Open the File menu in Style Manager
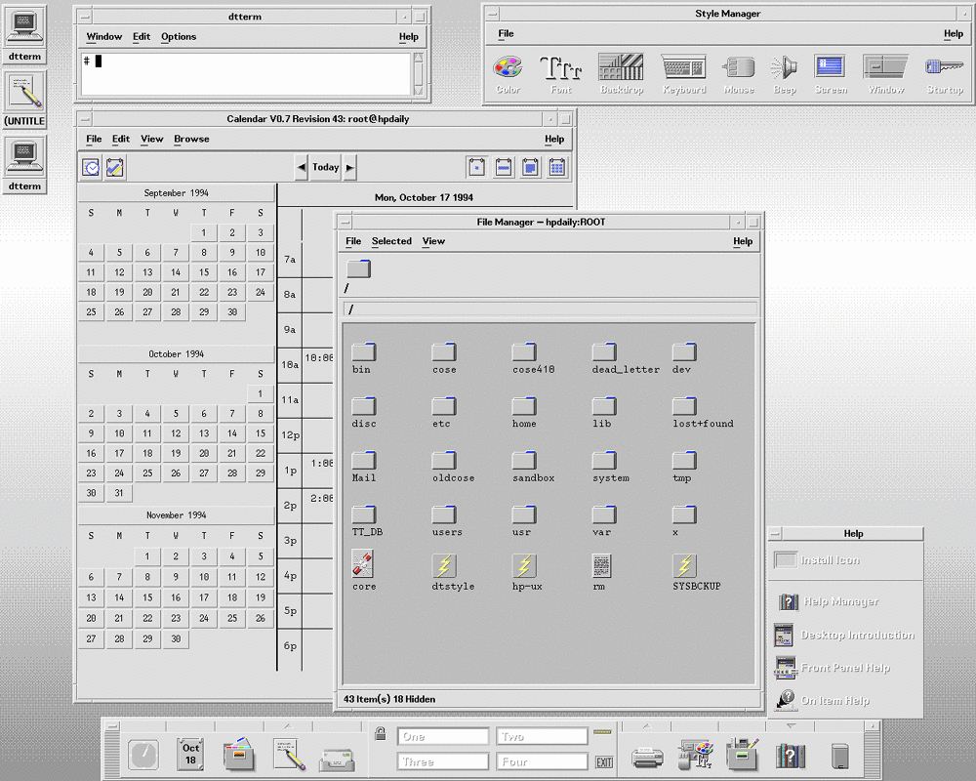Viewport: 976px width, 781px height. click(506, 33)
